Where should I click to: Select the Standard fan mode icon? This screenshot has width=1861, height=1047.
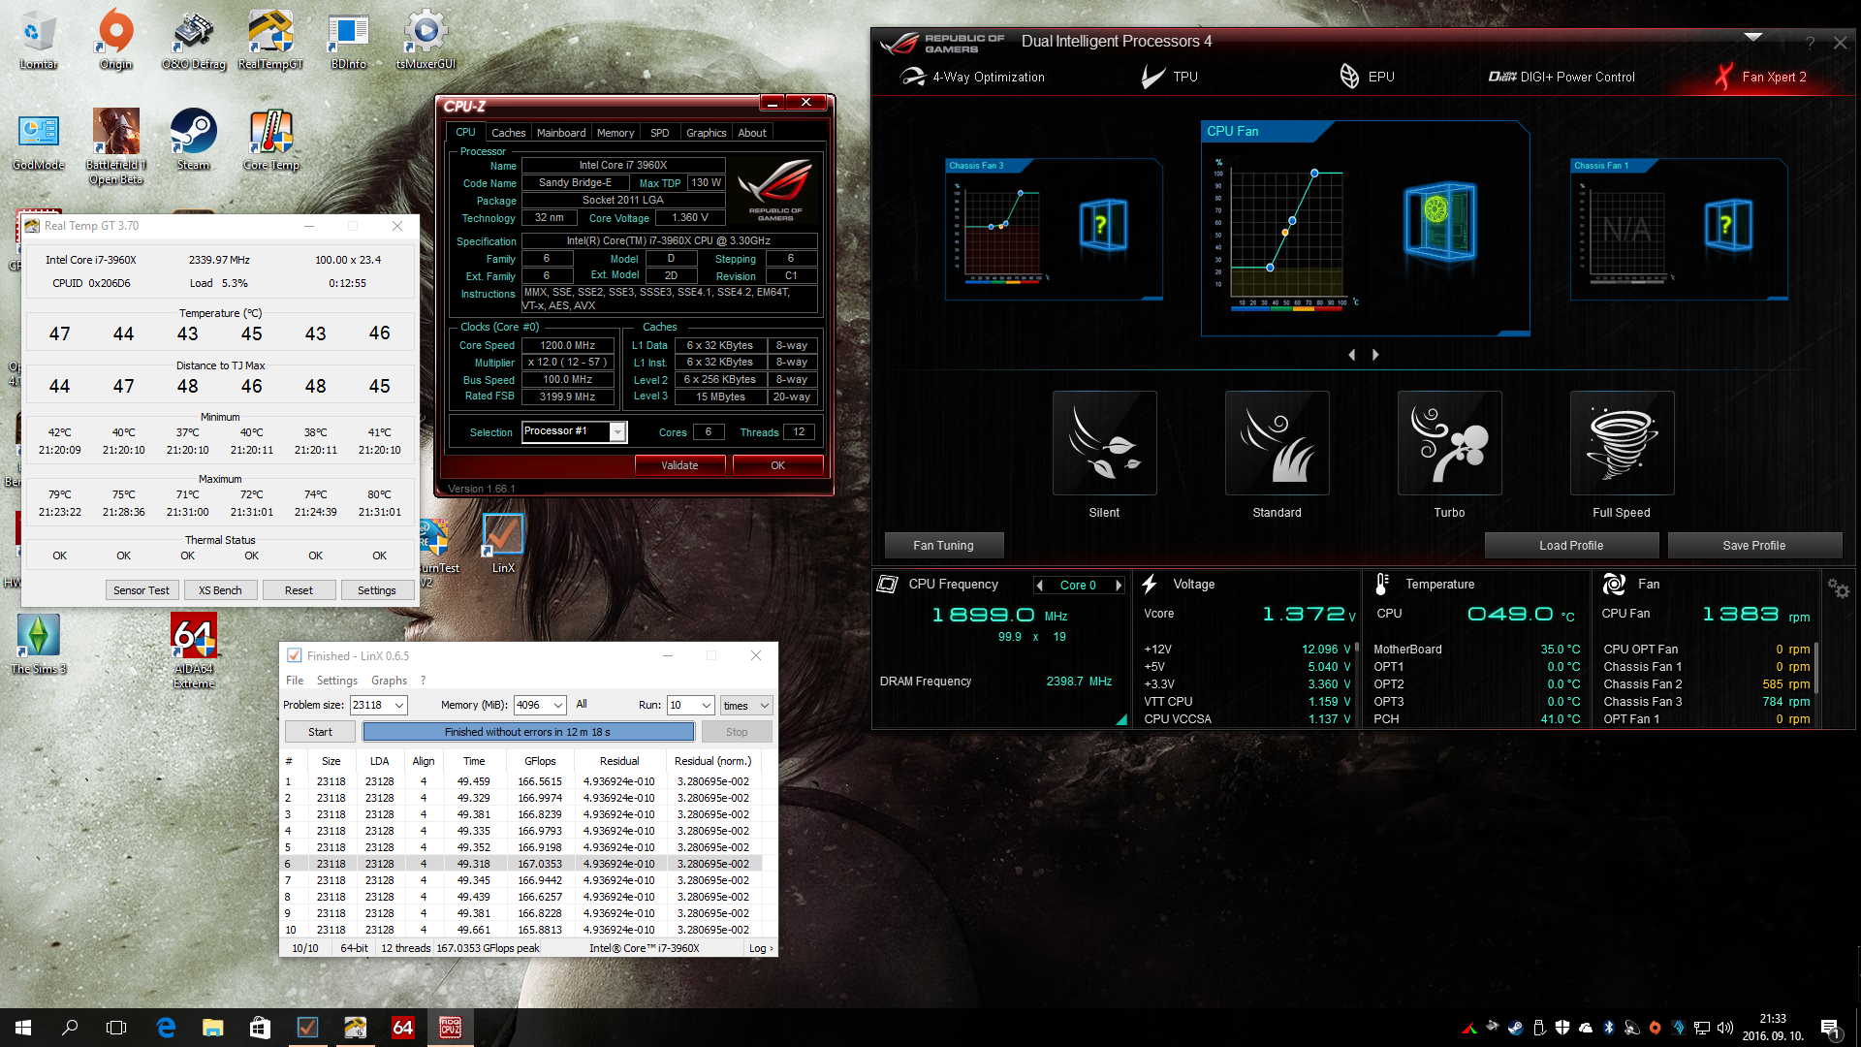(1277, 443)
